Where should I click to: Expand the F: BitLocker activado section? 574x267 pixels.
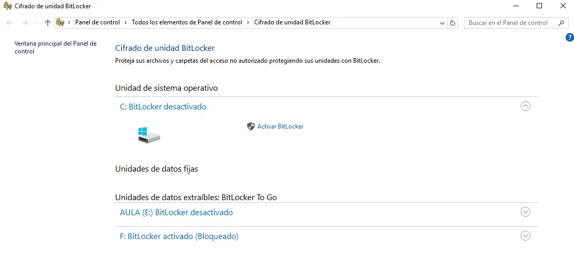[x=525, y=236]
